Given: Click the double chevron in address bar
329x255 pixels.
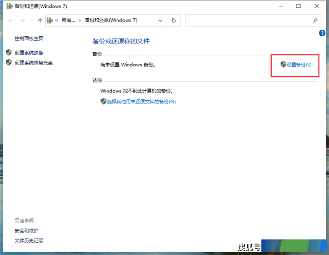Looking at the screenshot, I should click(57, 21).
